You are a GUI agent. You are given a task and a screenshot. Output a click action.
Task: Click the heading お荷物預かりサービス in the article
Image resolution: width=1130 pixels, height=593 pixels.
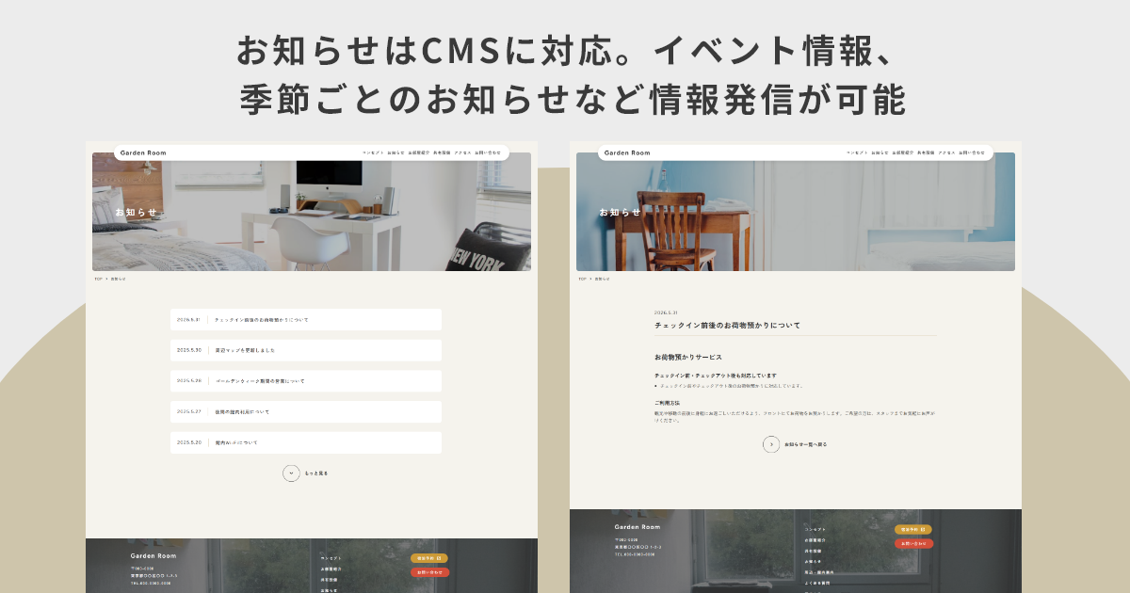(x=688, y=358)
